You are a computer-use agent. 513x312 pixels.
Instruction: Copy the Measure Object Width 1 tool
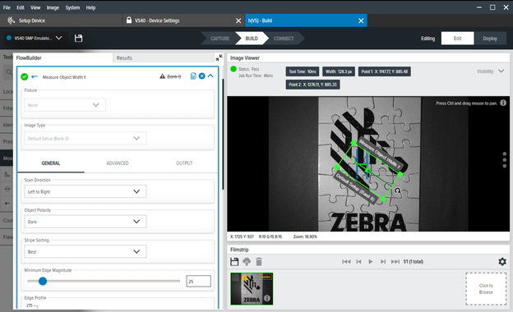pyautogui.click(x=193, y=76)
